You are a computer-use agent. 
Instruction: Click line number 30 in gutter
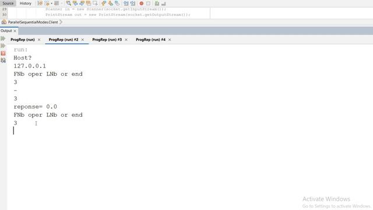tap(4, 15)
